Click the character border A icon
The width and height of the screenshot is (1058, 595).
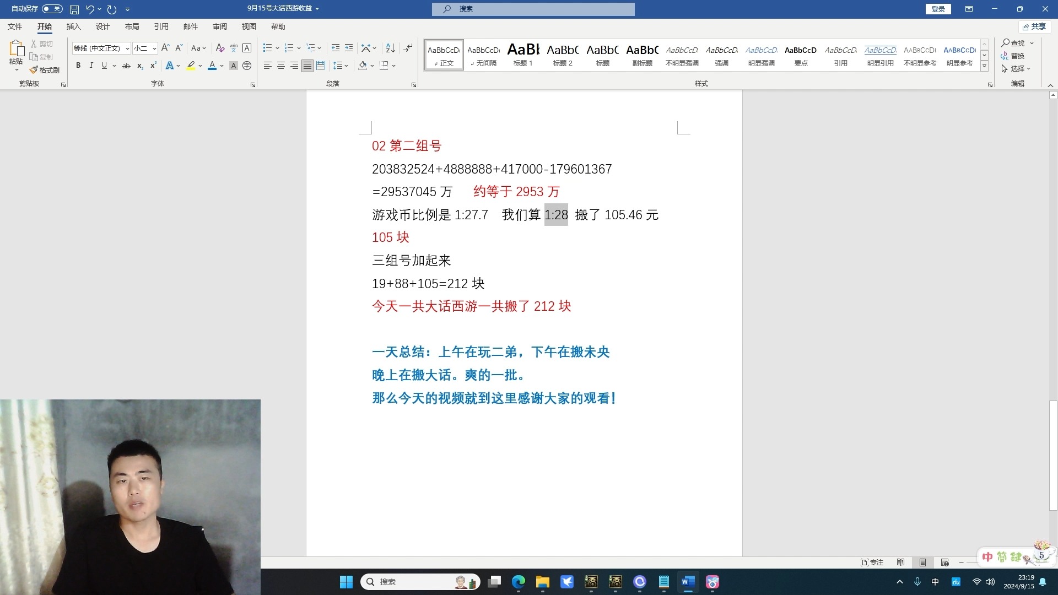(x=247, y=48)
